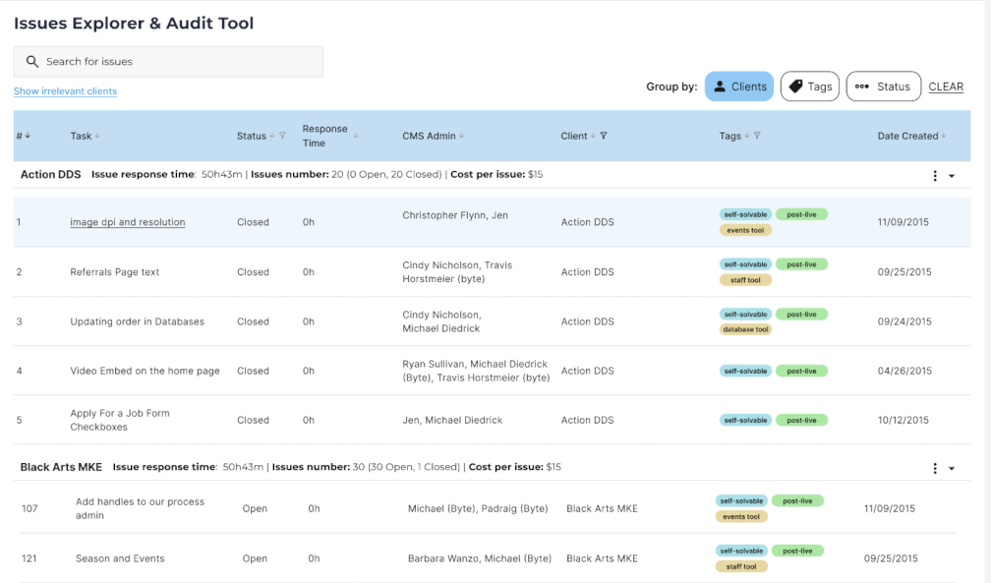The height and width of the screenshot is (583, 991).
Task: Open 'image dpi and resolution' issue
Action: [128, 222]
